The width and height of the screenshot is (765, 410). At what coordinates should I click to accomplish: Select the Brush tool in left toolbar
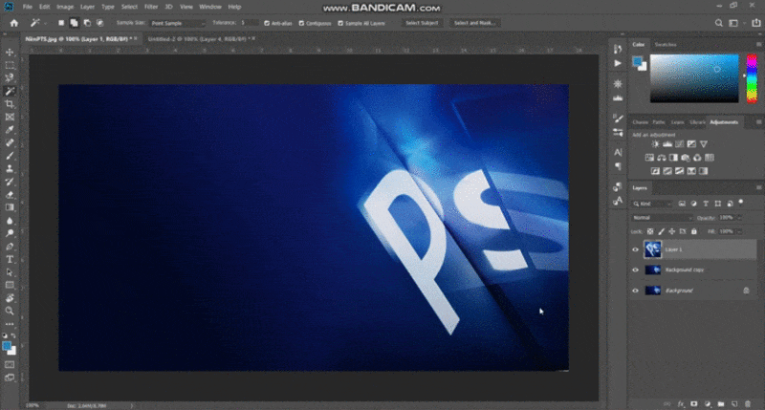click(x=10, y=156)
